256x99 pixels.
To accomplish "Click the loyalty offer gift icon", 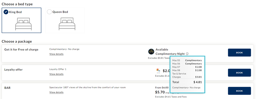I will [158, 71].
